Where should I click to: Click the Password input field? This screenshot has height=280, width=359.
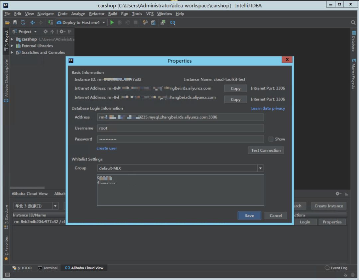pyautogui.click(x=180, y=139)
